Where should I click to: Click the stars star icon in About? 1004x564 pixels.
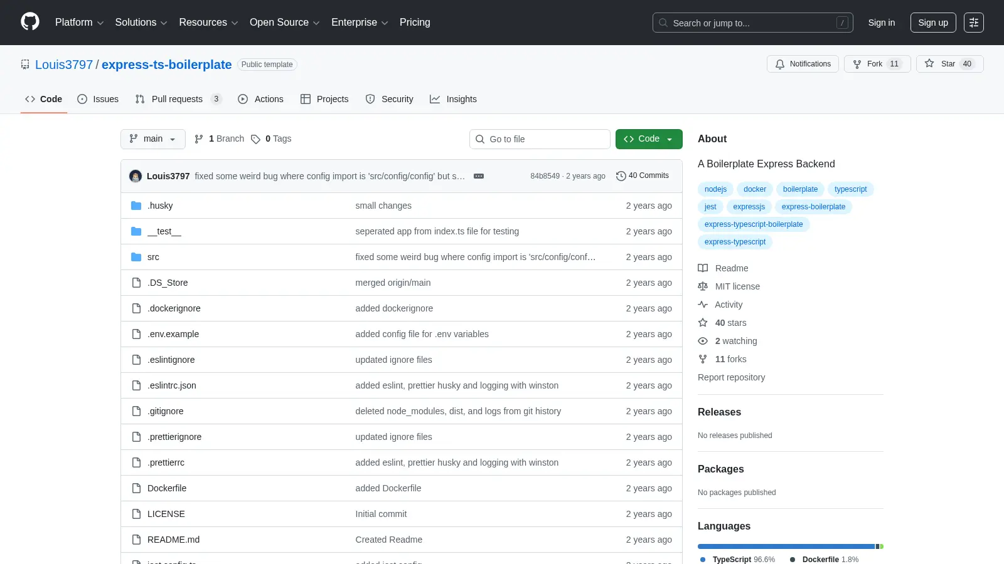click(703, 323)
